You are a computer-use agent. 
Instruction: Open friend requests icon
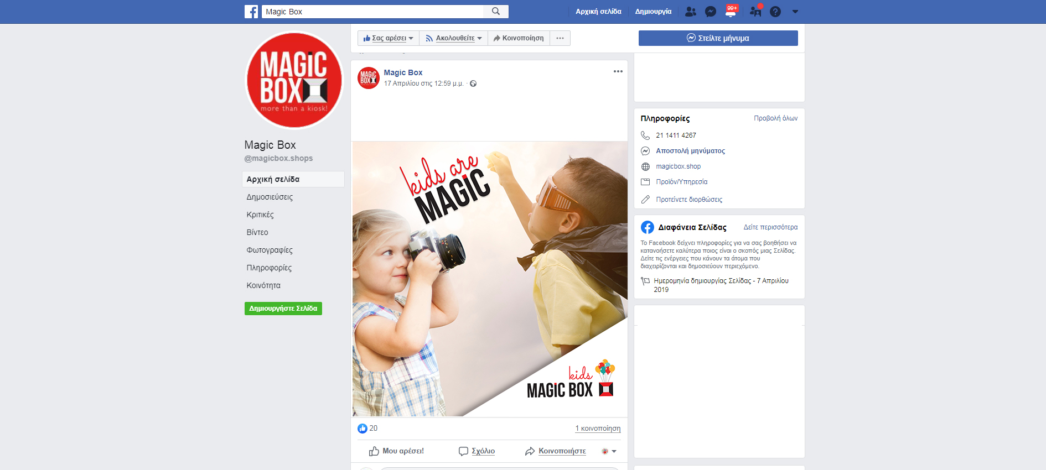(x=690, y=12)
